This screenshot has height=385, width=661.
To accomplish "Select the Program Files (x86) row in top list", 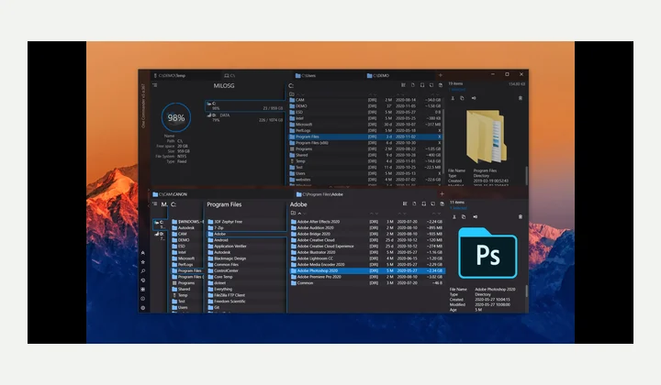I will point(365,143).
